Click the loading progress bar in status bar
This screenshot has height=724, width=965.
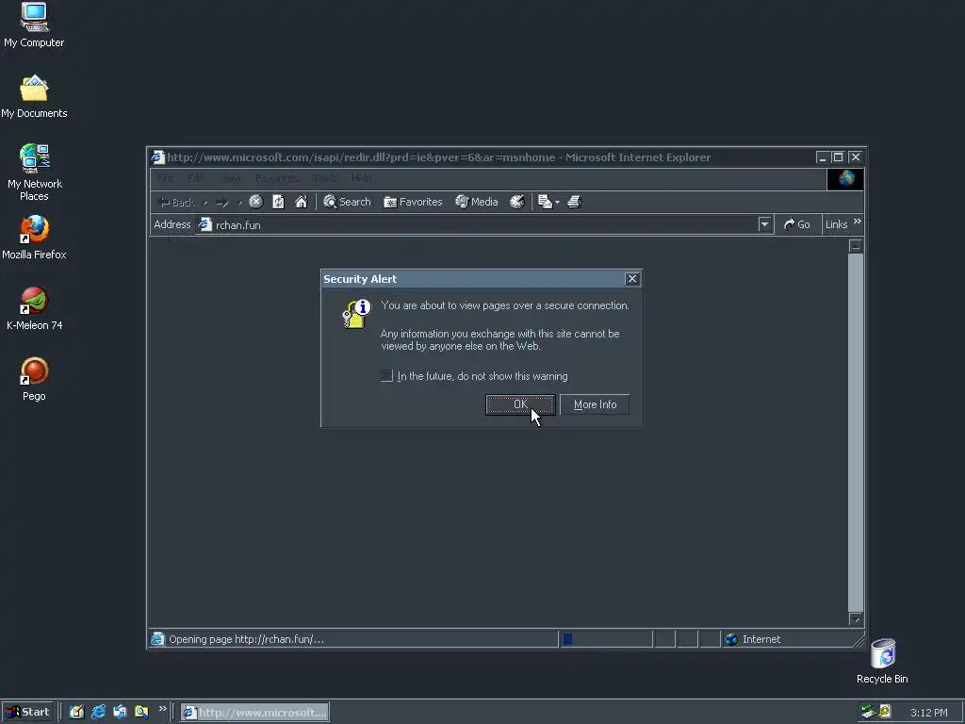606,639
